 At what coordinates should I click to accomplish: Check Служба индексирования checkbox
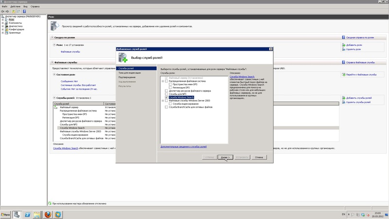pyautogui.click(x=170, y=104)
